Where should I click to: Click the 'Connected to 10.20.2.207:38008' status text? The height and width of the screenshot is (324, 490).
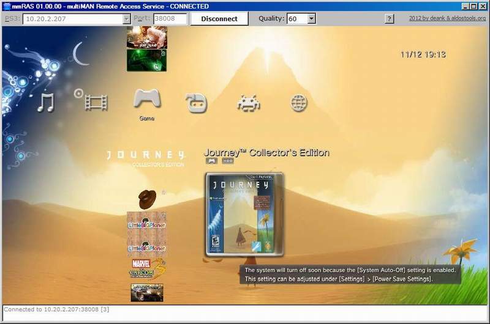point(56,309)
